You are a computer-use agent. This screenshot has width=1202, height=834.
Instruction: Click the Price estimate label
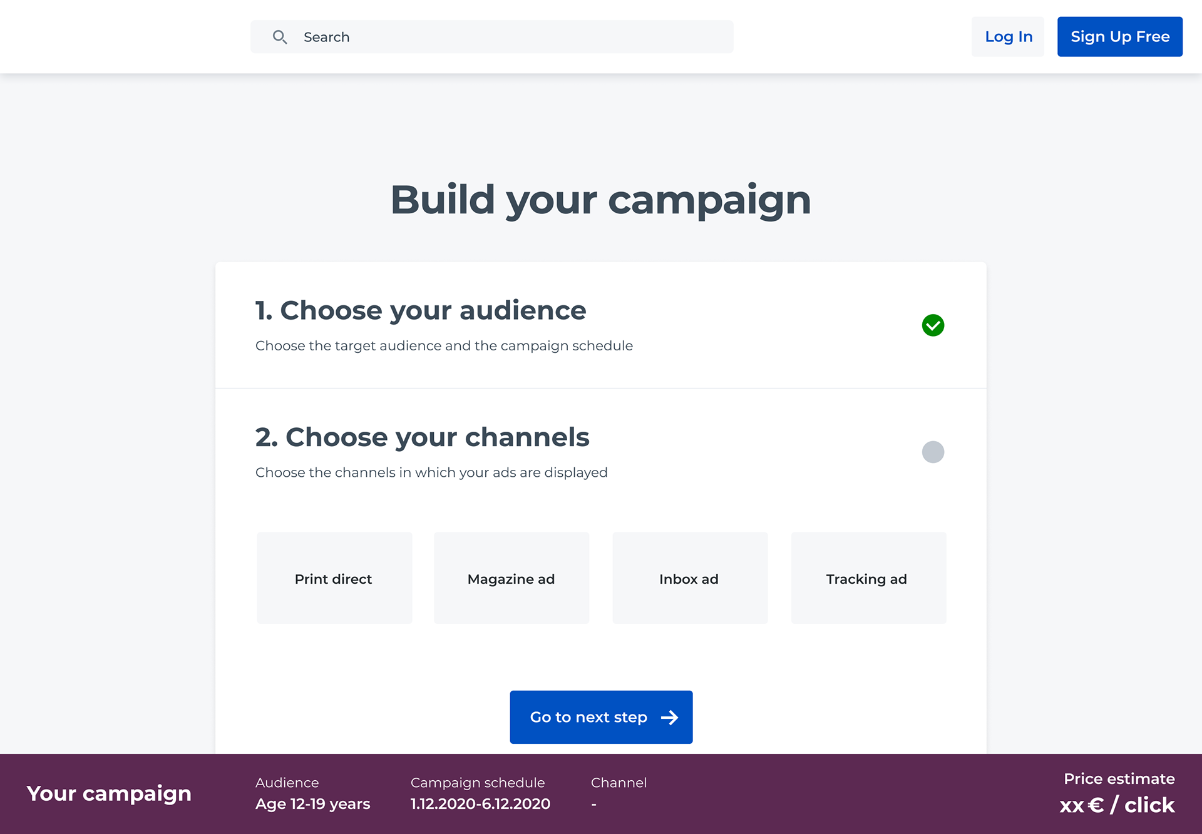point(1119,779)
